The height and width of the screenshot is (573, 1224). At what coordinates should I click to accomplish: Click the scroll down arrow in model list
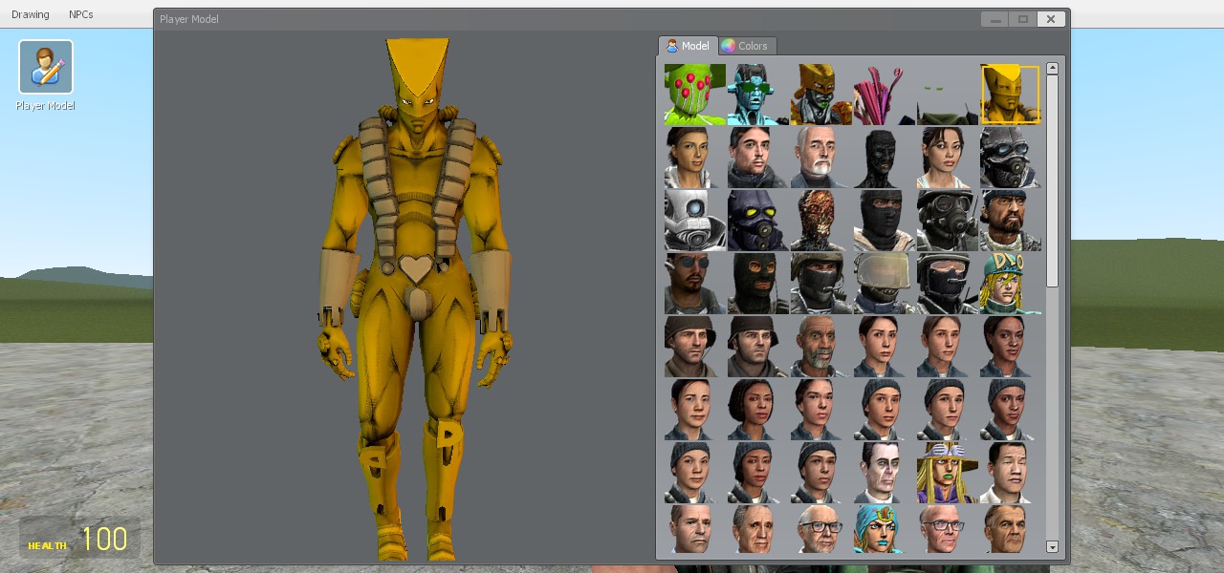point(1052,547)
